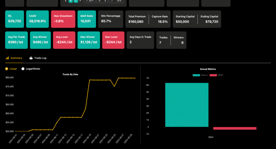Switch to the Summary tab
This screenshot has width=276, height=149.
[16, 58]
